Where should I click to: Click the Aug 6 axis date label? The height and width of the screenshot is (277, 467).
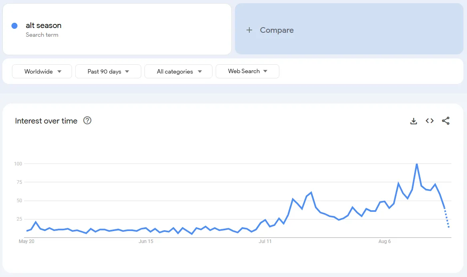[x=385, y=241]
